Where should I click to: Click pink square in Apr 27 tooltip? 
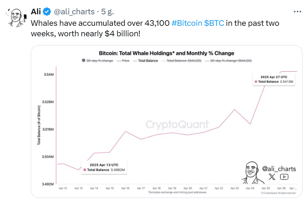click(x=256, y=82)
